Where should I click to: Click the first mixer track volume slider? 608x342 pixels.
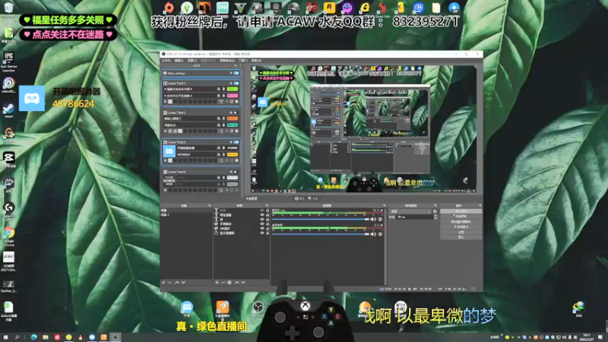click(320, 220)
